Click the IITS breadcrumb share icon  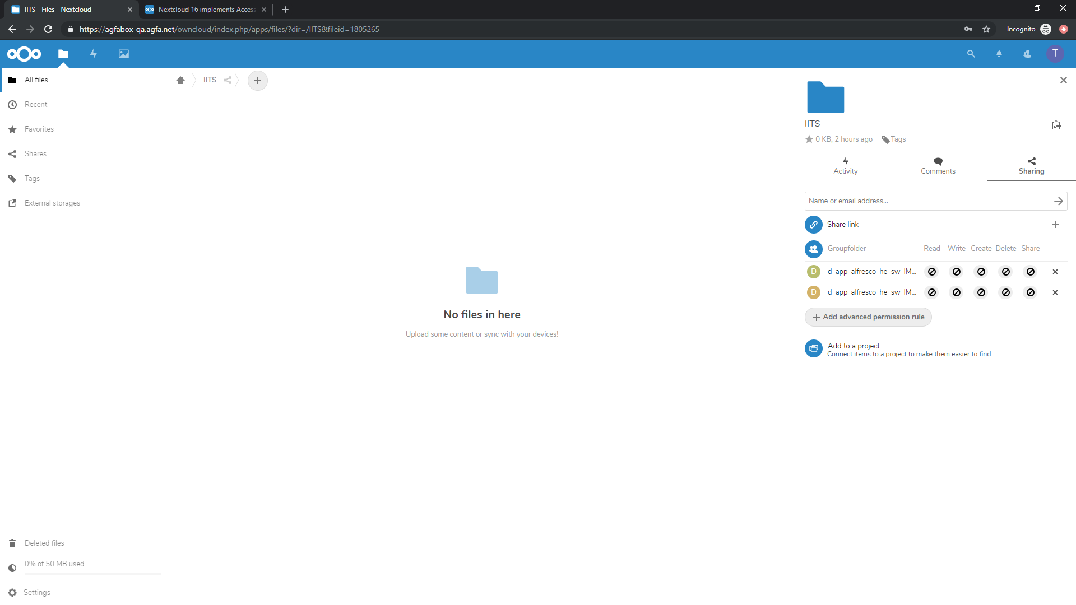(228, 80)
